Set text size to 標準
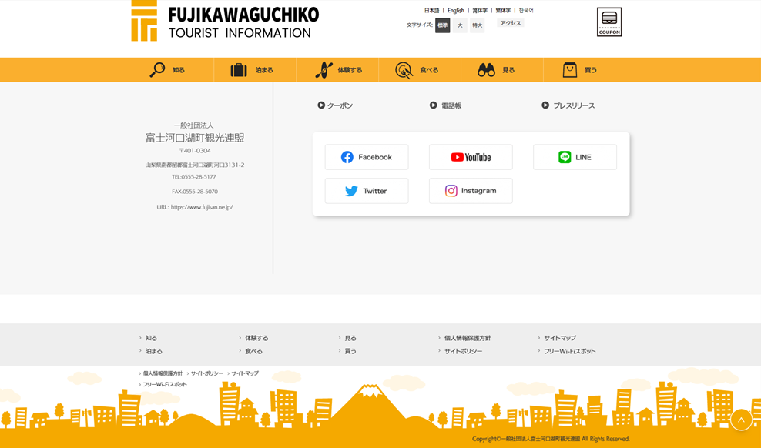This screenshot has width=761, height=448. click(442, 25)
